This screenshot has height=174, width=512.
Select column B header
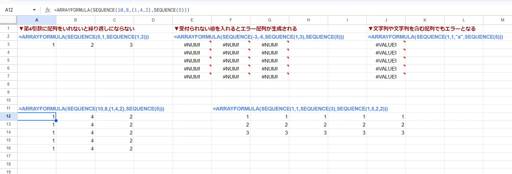click(x=76, y=20)
